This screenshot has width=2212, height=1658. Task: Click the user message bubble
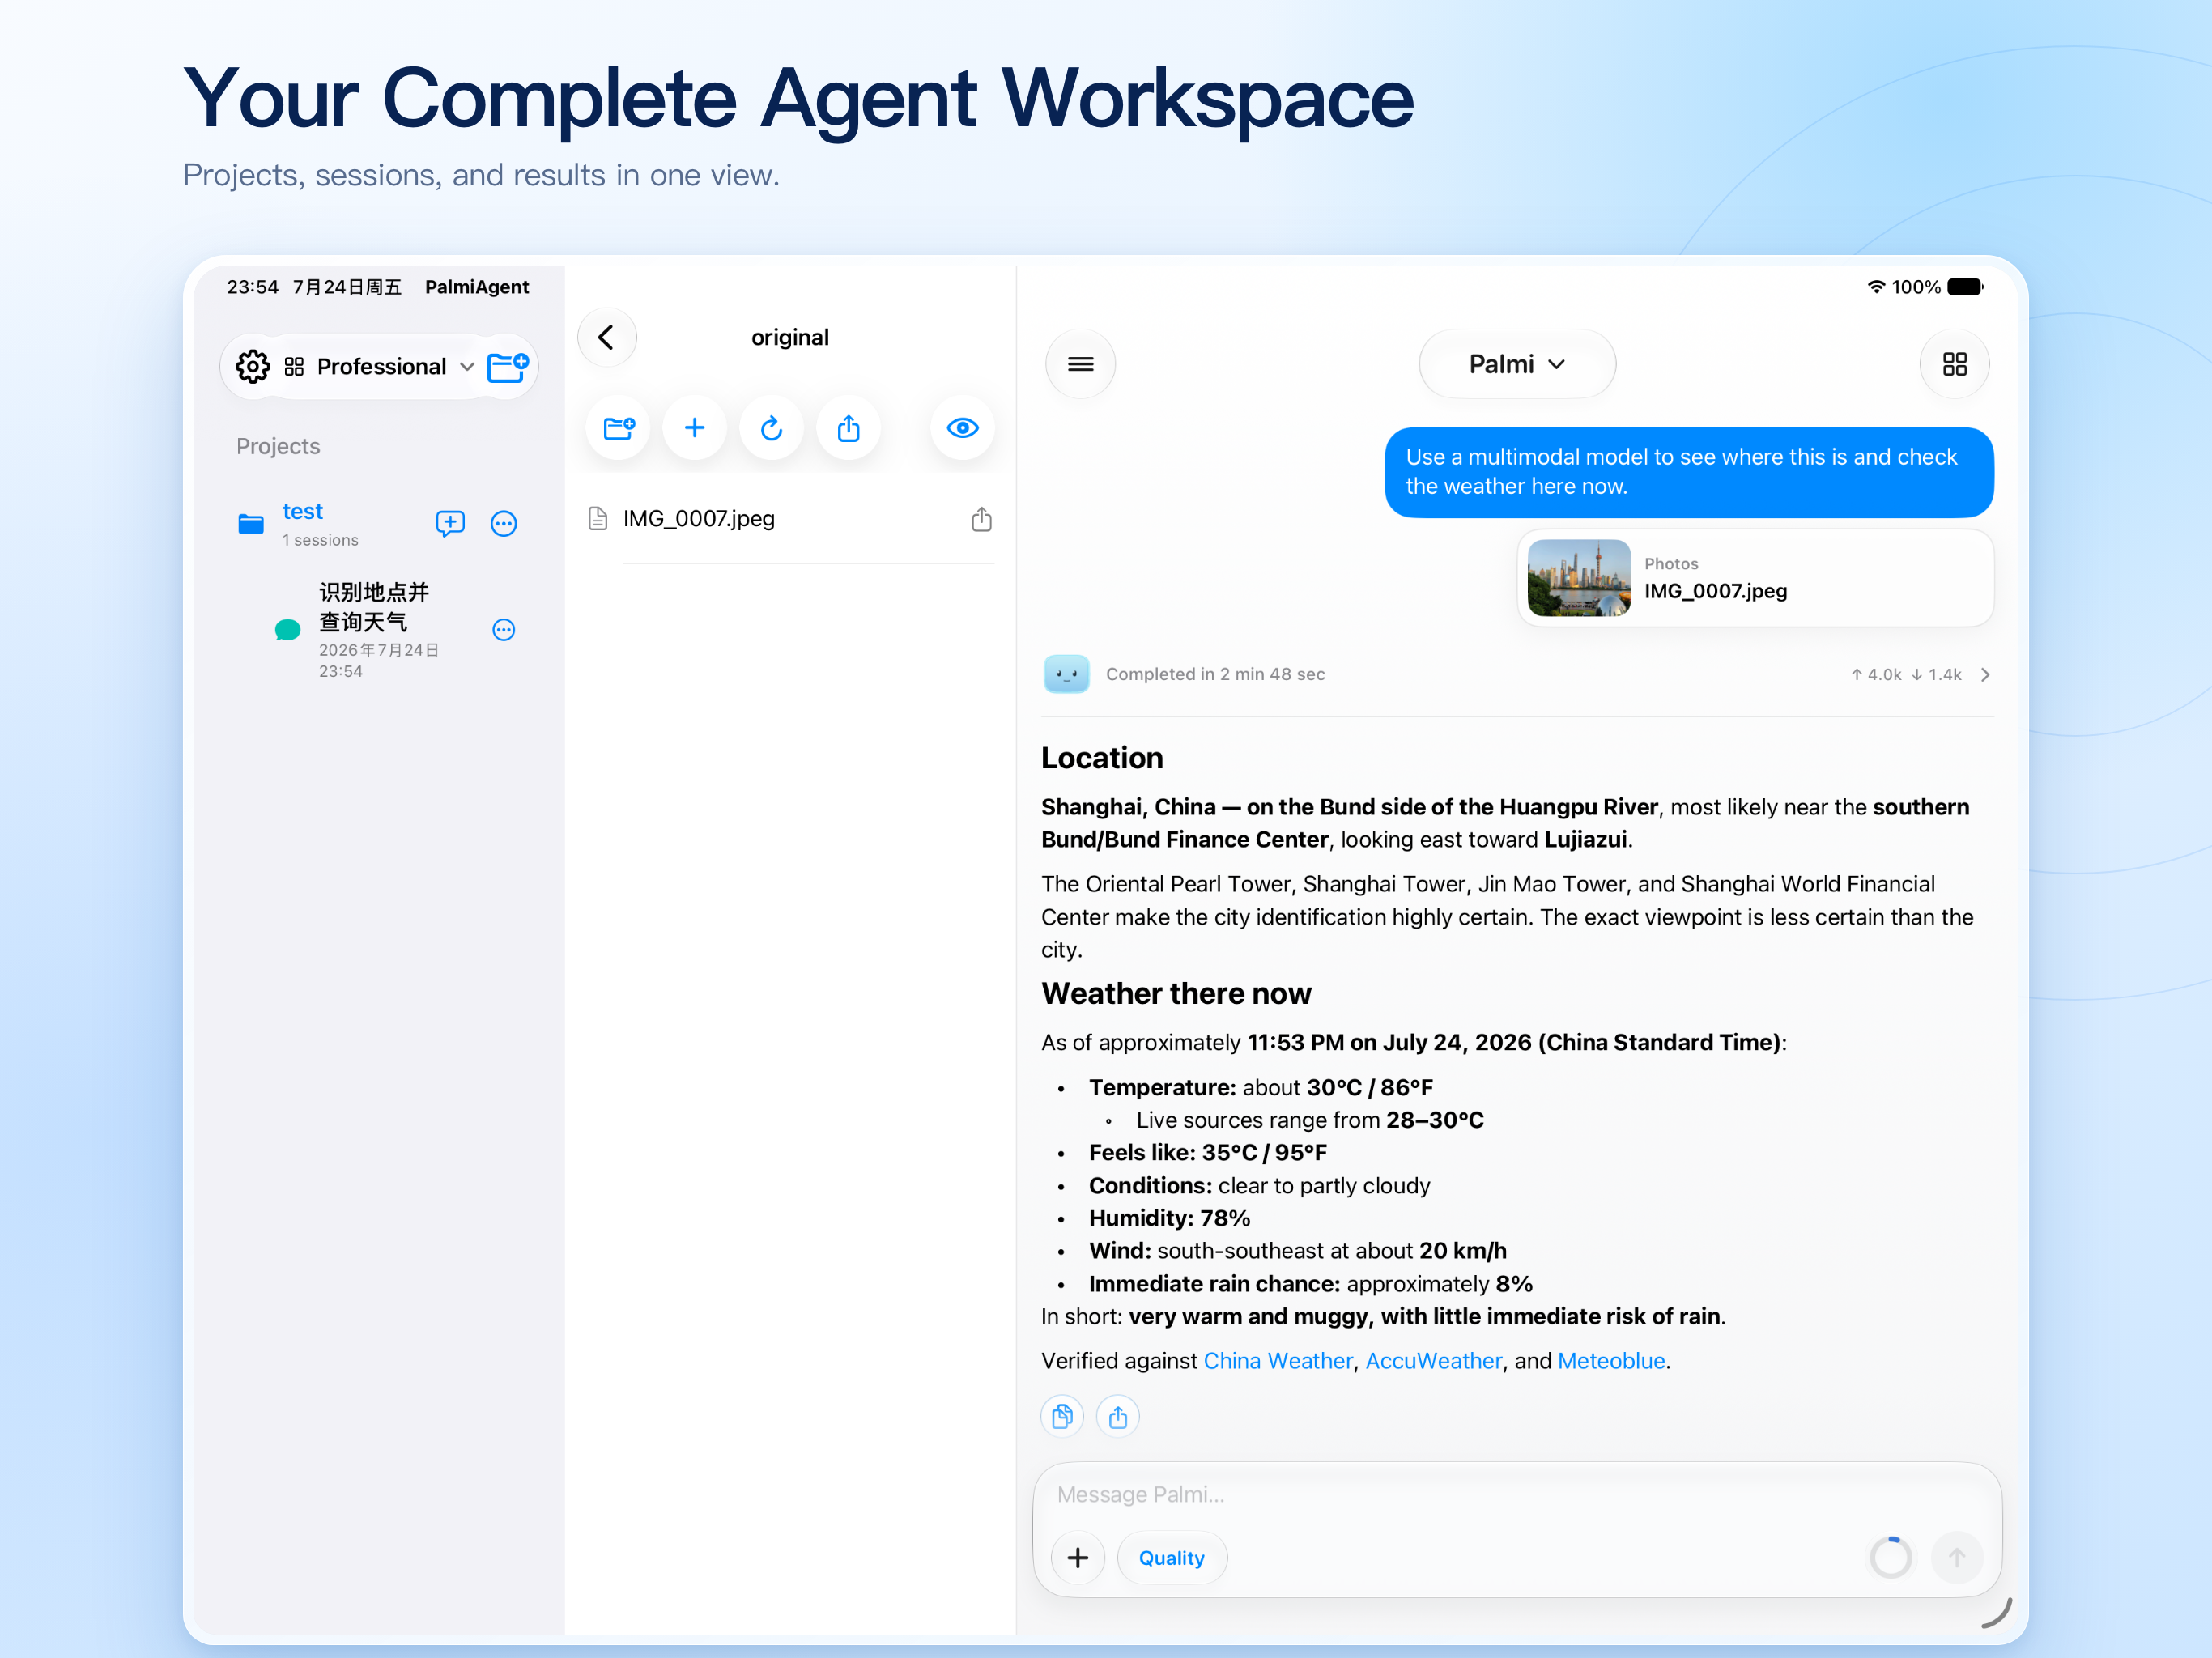click(1688, 472)
